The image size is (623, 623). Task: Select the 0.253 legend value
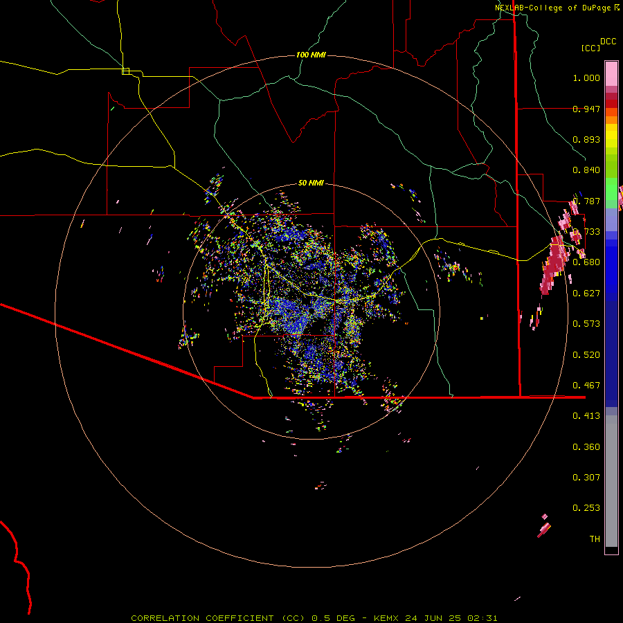pyautogui.click(x=586, y=508)
